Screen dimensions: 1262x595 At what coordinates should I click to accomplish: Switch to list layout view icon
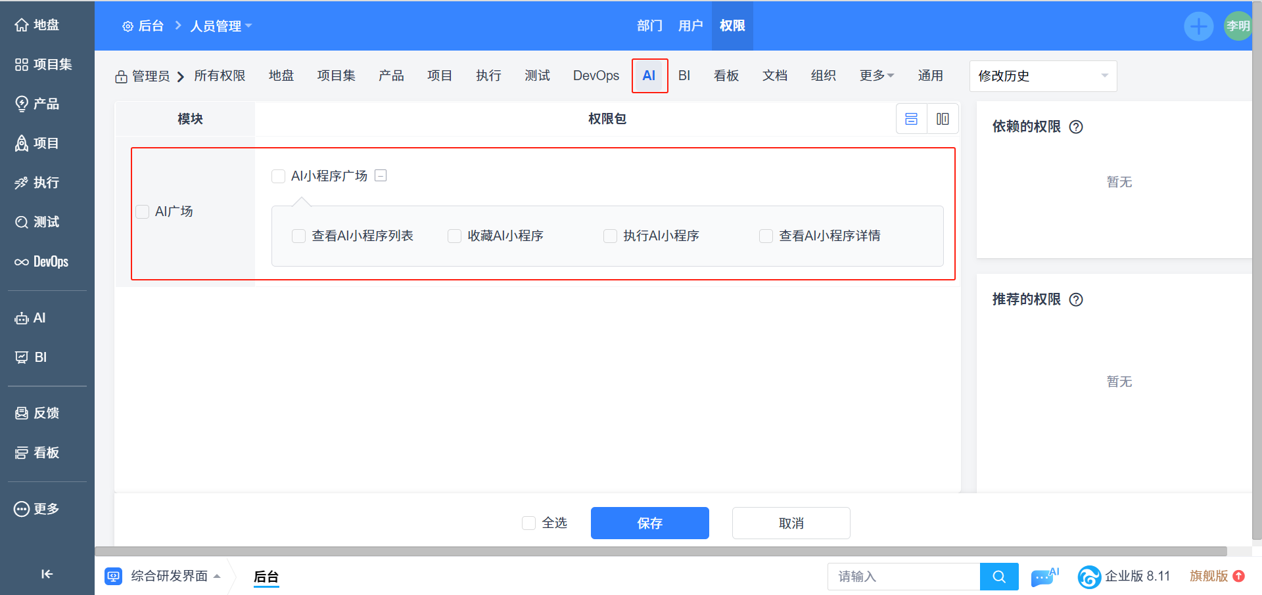[911, 119]
